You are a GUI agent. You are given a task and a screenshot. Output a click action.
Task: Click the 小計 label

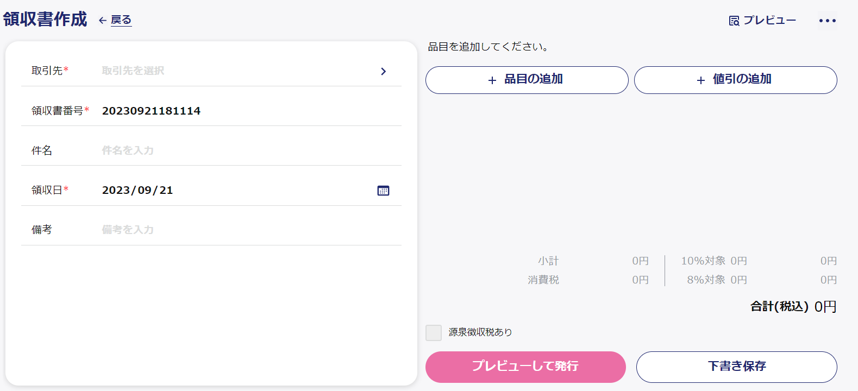[548, 261]
